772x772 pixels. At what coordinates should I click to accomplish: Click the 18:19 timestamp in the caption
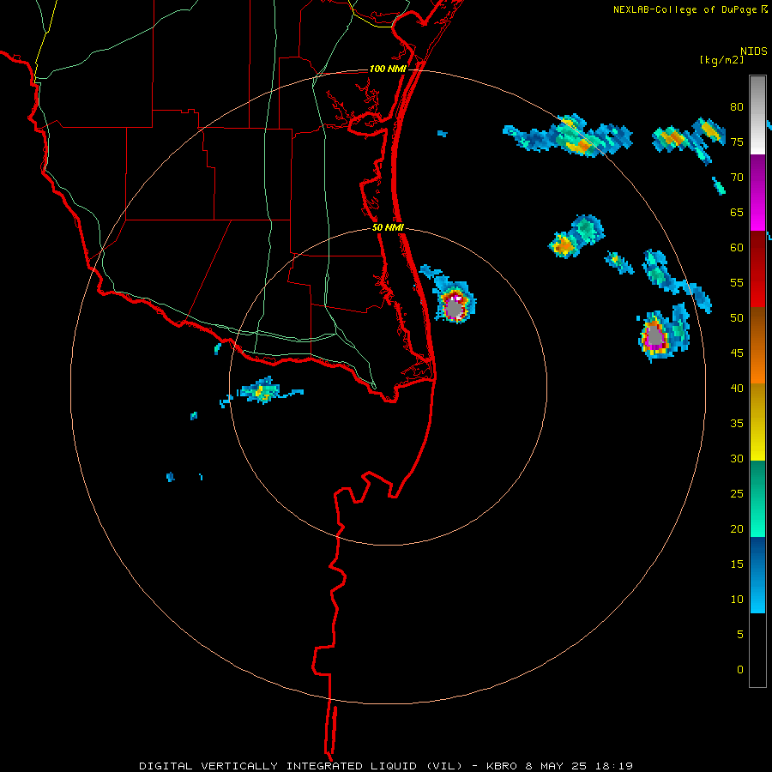[x=613, y=766]
